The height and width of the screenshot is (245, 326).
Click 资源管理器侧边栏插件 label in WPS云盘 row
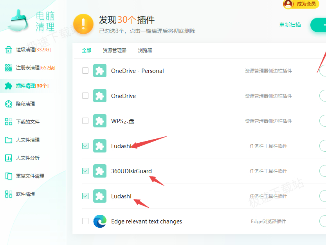coord(268,121)
